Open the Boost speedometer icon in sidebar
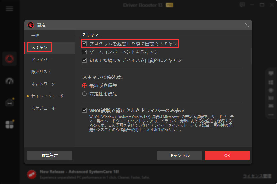This screenshot has height=184, width=277. 10,81
